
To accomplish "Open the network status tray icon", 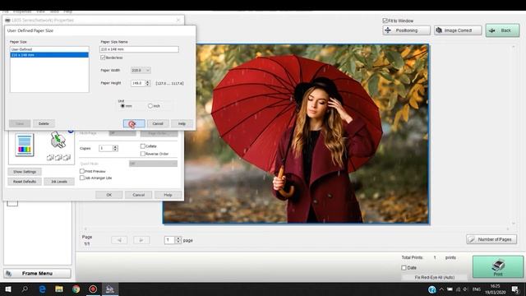I will (458, 289).
